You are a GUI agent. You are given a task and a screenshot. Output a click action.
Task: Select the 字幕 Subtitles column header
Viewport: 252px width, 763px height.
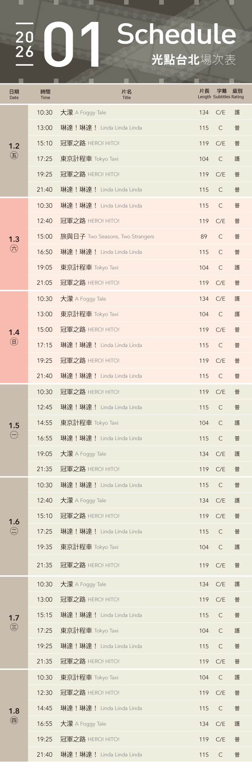pos(221,94)
